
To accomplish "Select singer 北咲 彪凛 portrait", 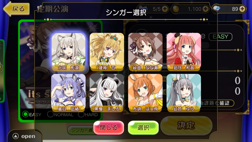I will (x=68, y=52).
